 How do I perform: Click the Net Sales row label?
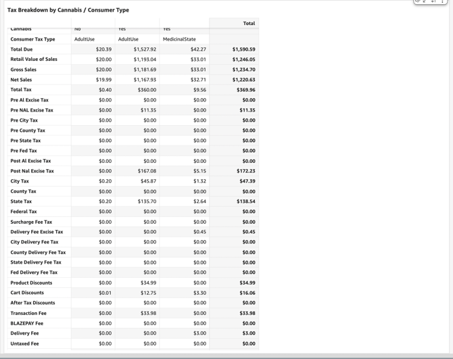point(21,80)
